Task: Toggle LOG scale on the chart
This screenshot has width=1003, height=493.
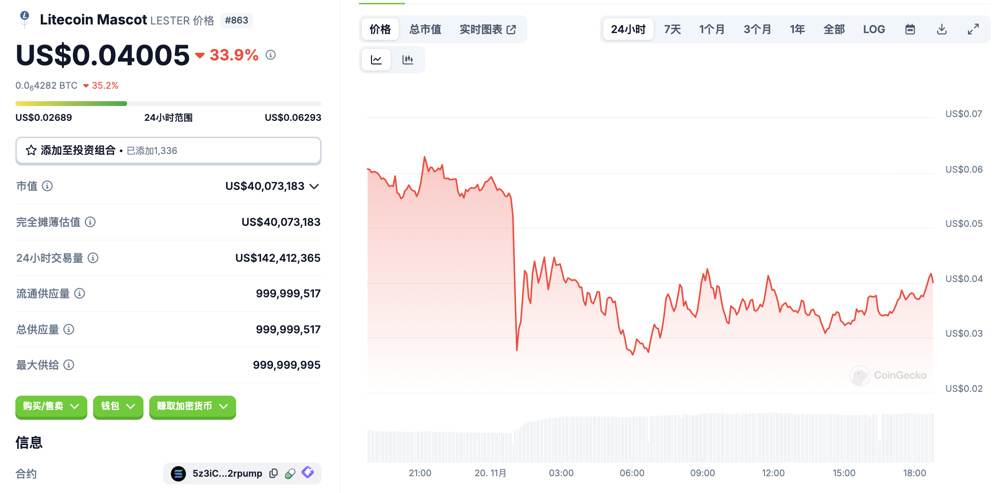Action: point(873,29)
